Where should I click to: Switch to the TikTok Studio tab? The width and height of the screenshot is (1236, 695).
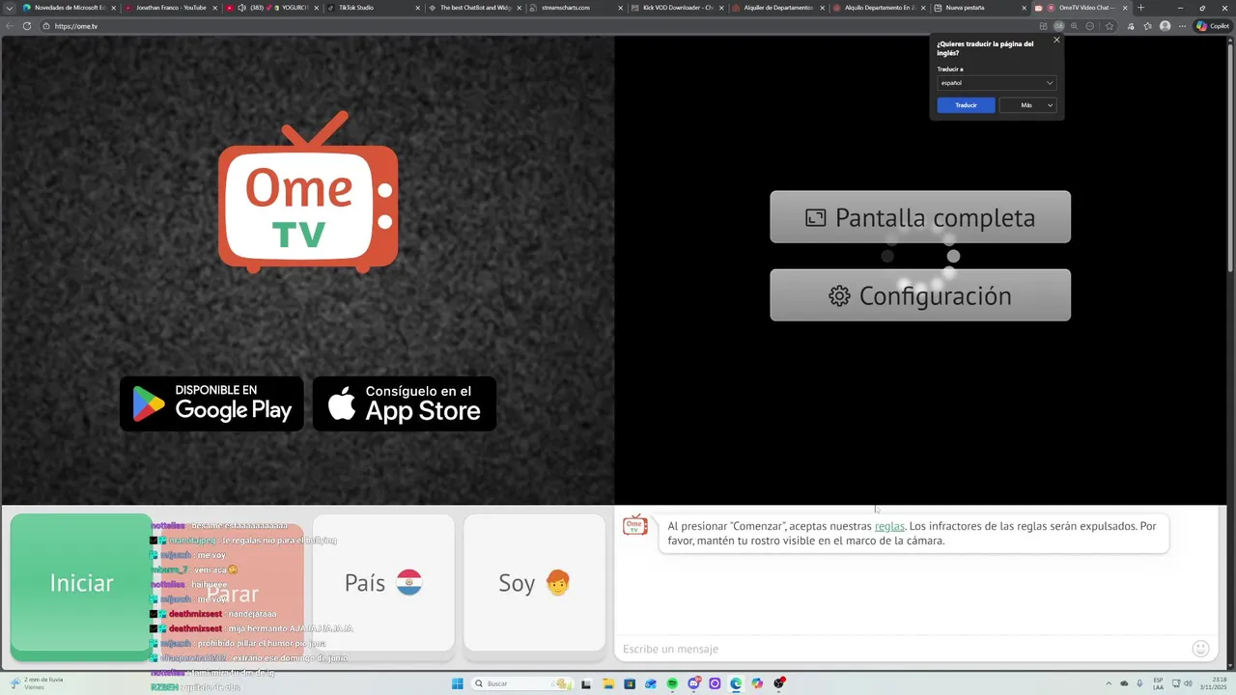point(373,8)
